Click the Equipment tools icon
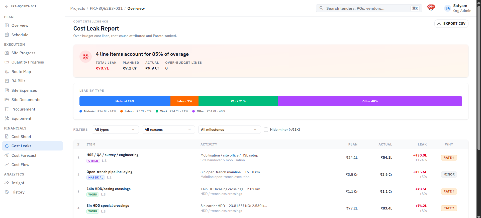481x218 pixels. pyautogui.click(x=7, y=118)
